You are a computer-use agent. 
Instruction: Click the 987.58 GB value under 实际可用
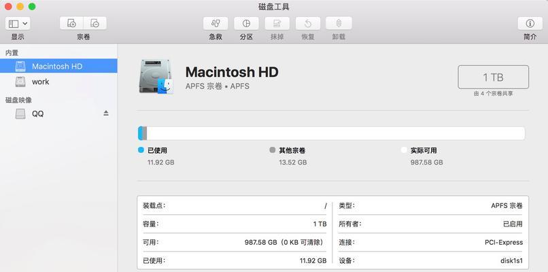(427, 163)
